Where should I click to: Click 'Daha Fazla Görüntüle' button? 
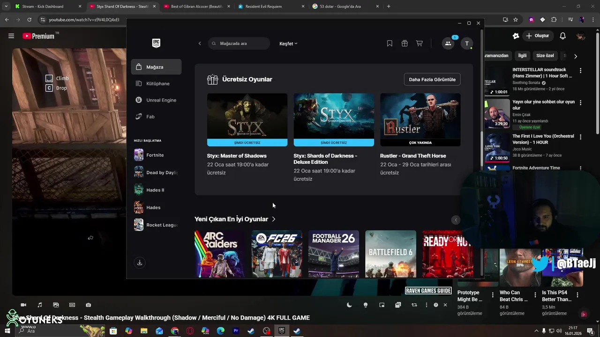[432, 80]
